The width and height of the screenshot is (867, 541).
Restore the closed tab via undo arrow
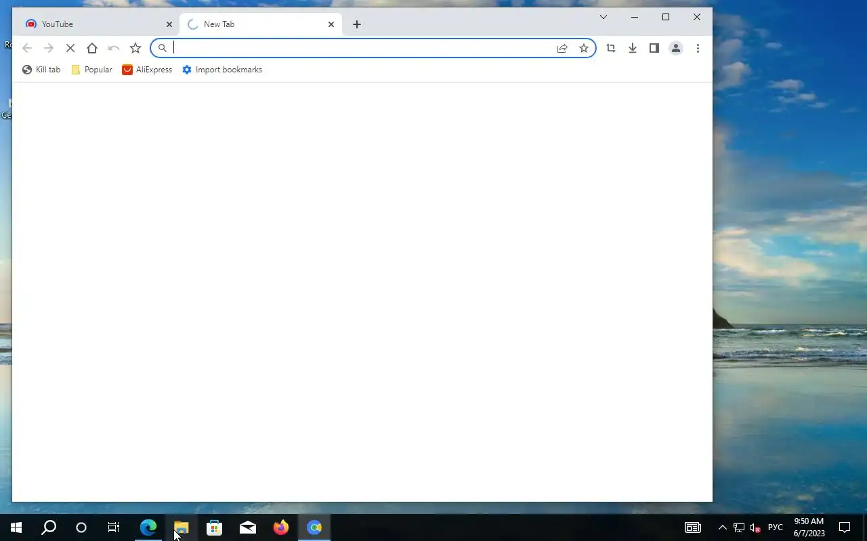pos(114,48)
